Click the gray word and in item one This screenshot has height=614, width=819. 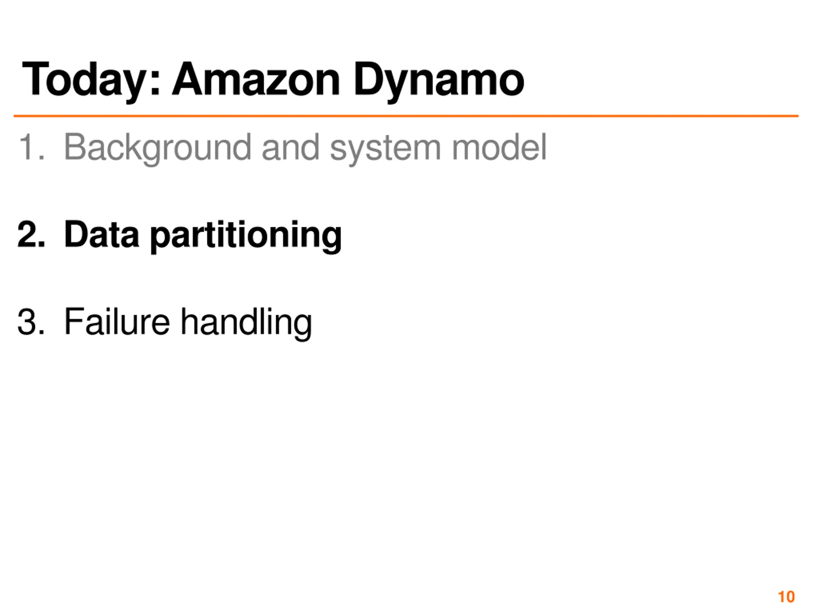pos(290,147)
